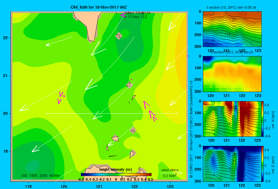
Task: Click the "drifters 72h@12h" label
Action: (x=137, y=13)
